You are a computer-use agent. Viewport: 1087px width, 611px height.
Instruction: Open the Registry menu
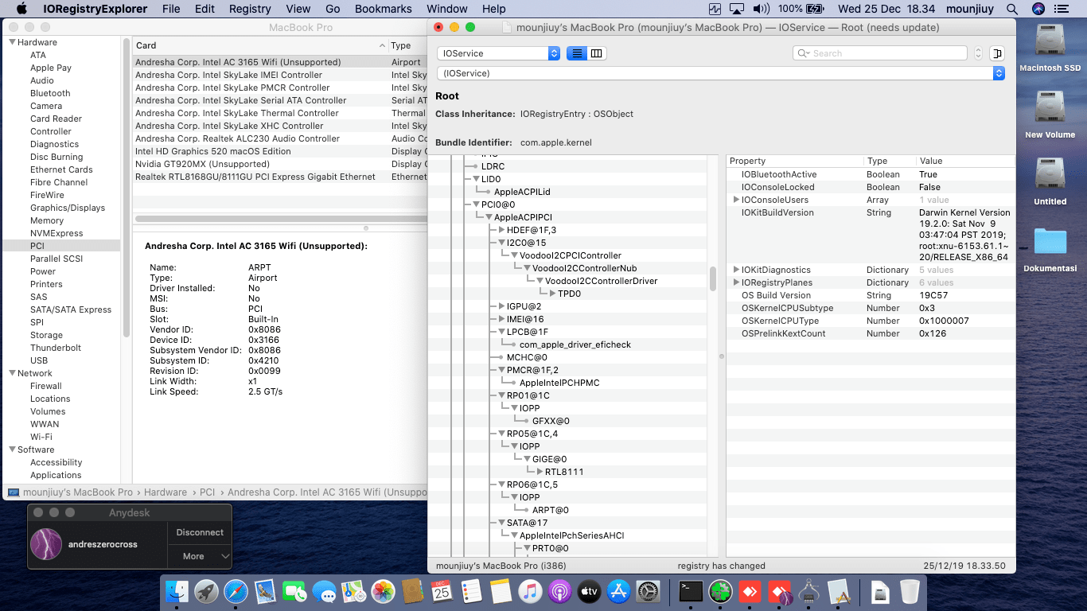(250, 9)
